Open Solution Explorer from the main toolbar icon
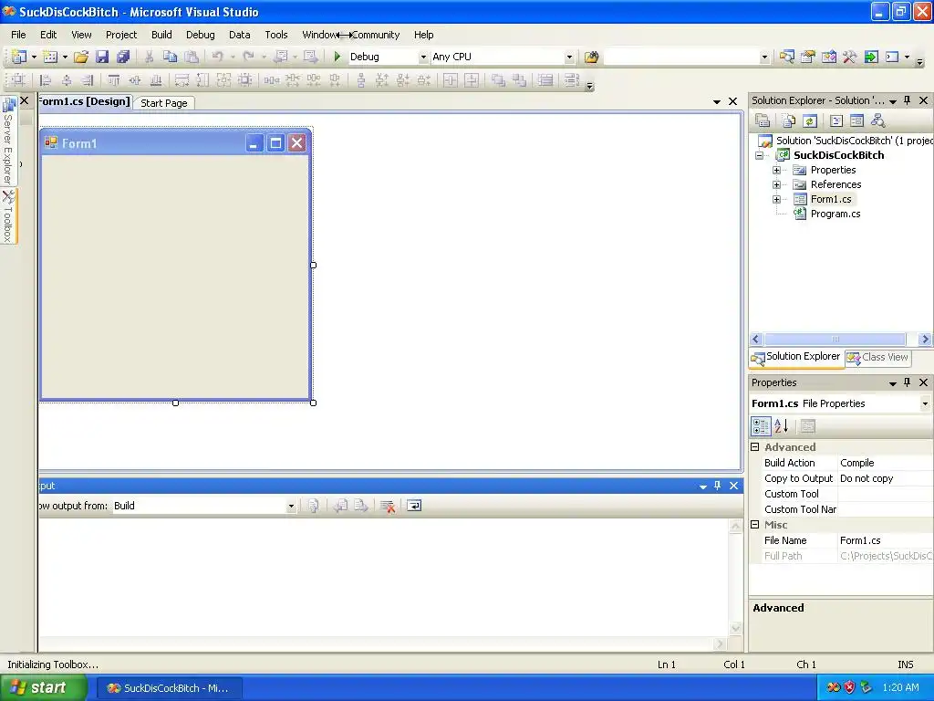The image size is (934, 701). tap(787, 57)
